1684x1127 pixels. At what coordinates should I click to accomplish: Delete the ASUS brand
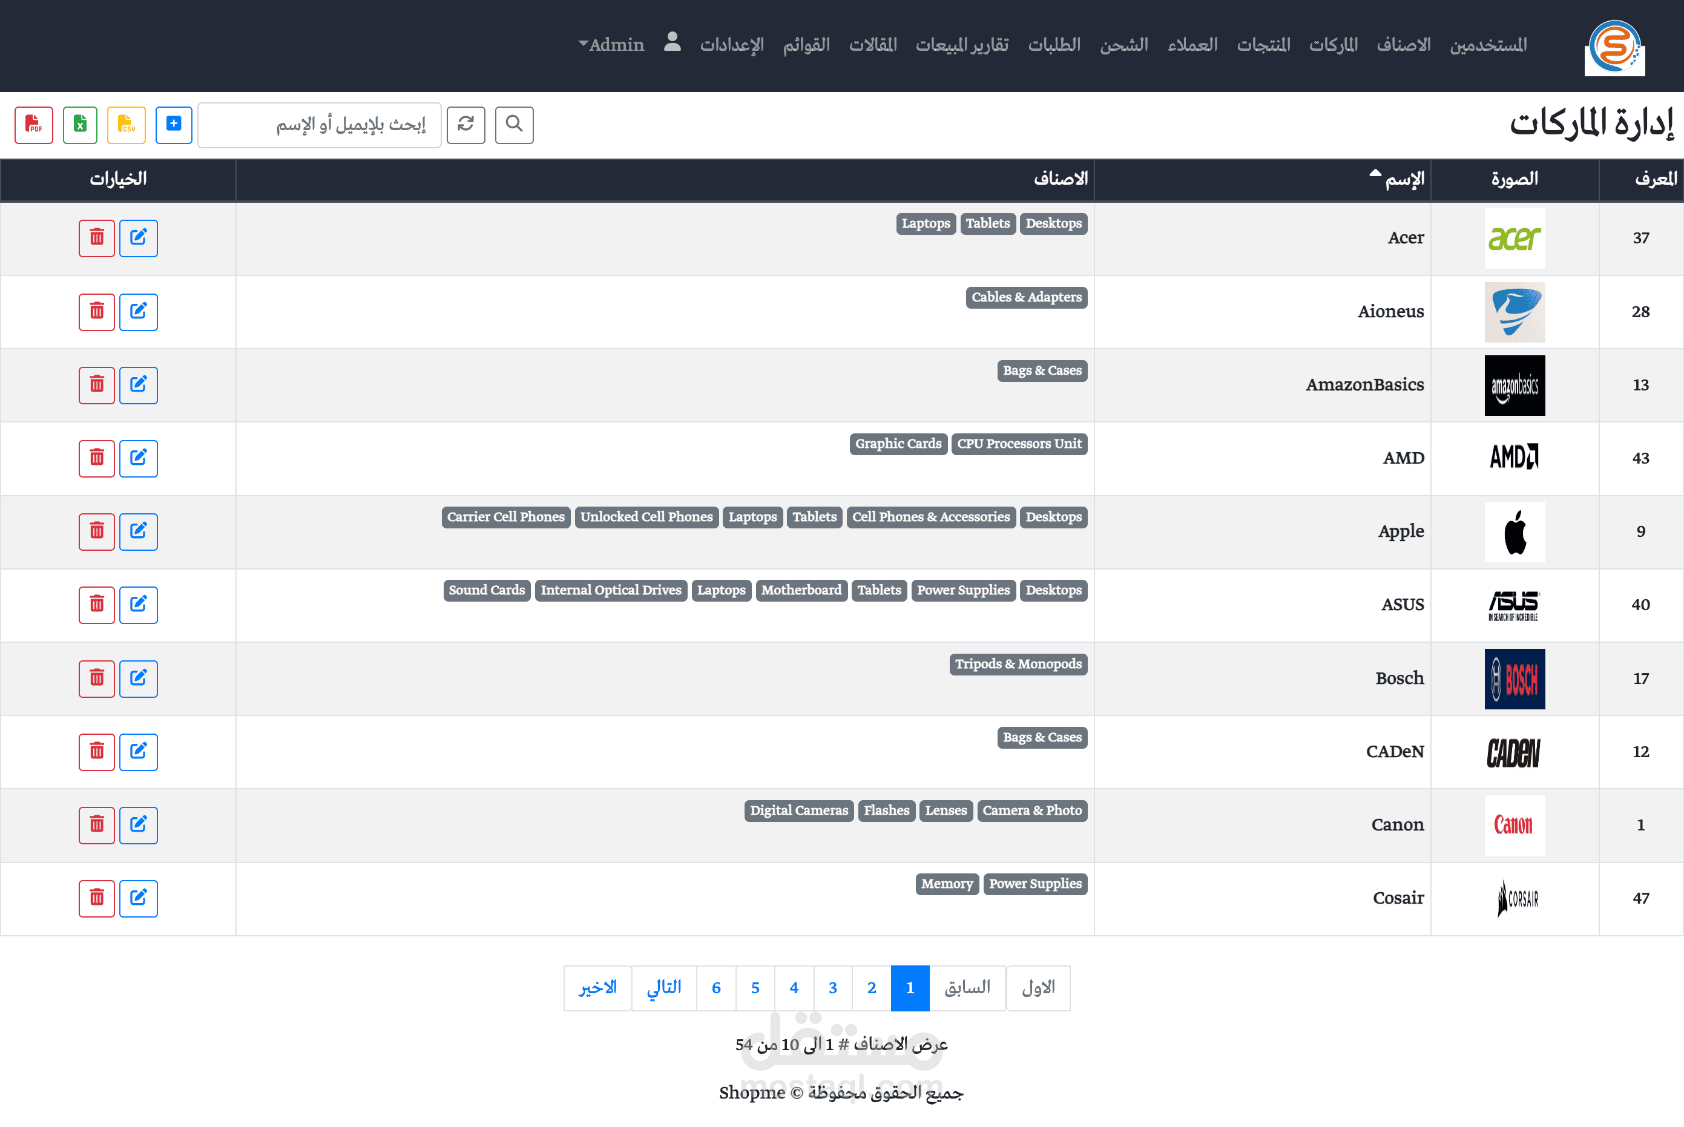coord(97,605)
